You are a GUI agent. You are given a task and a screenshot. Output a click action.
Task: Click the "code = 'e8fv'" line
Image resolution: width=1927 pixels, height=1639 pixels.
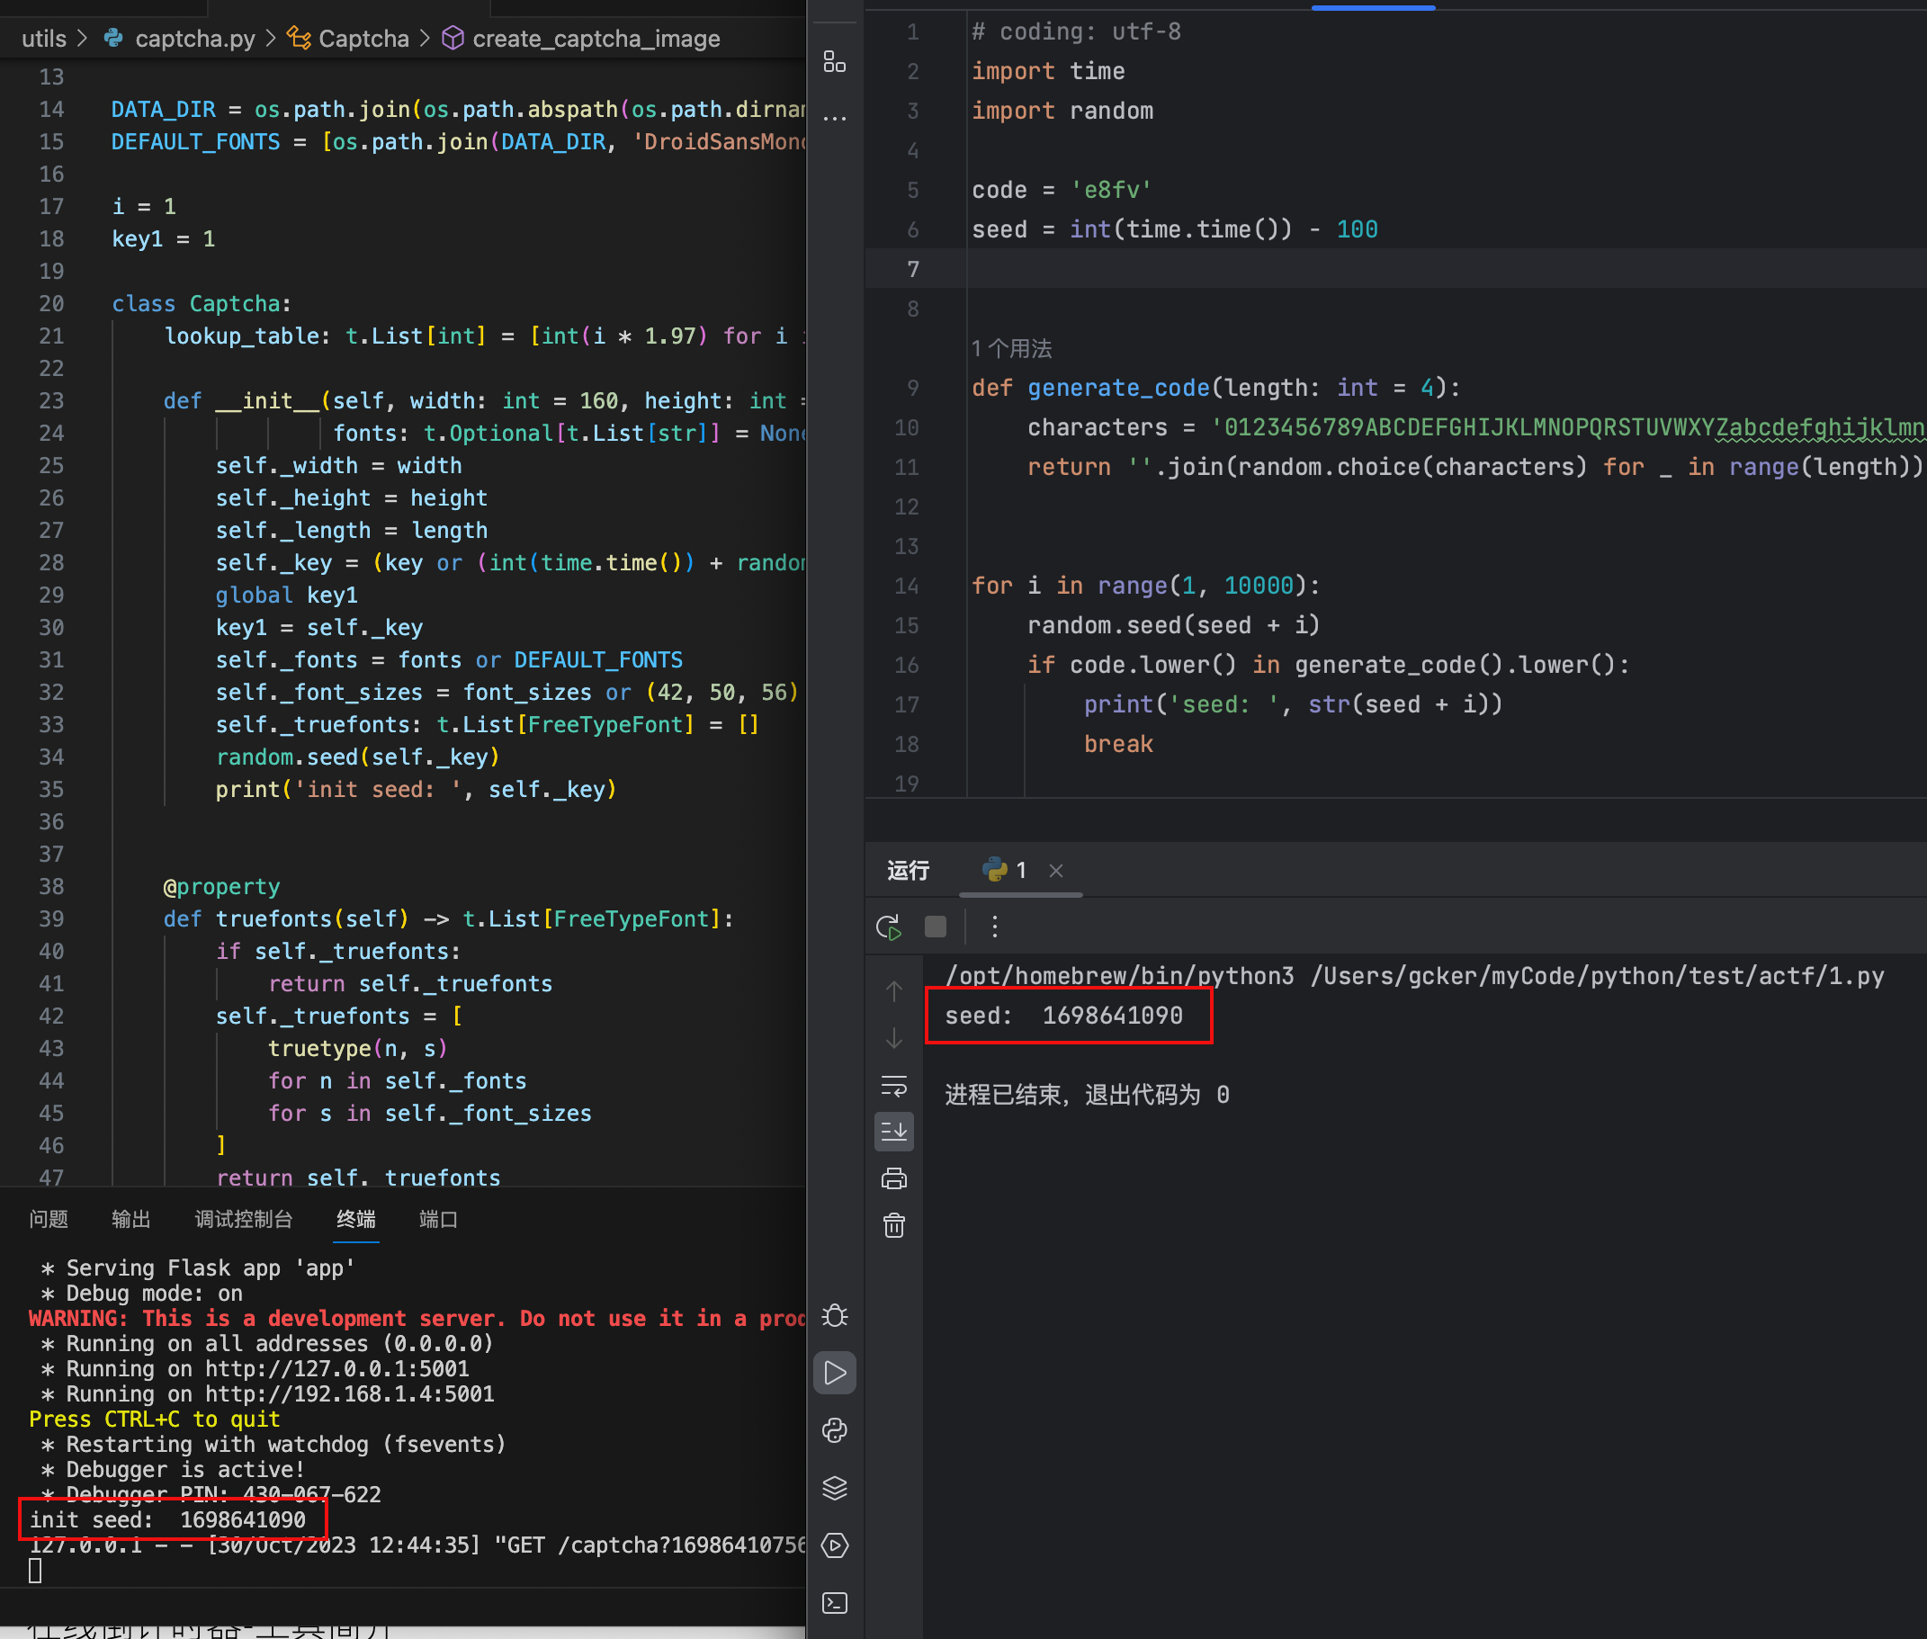pyautogui.click(x=1062, y=191)
